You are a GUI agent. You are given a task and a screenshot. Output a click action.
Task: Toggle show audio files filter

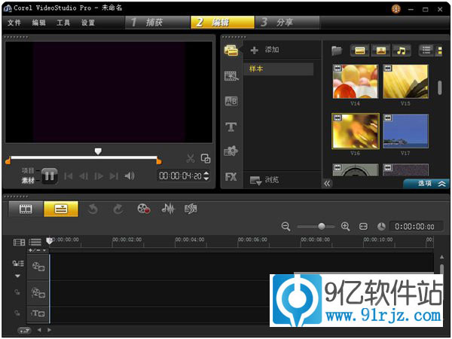401,50
